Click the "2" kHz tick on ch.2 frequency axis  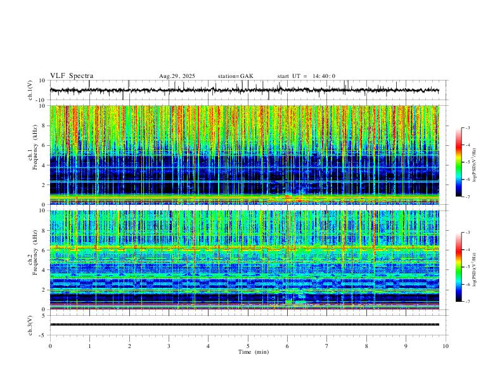pyautogui.click(x=44, y=290)
